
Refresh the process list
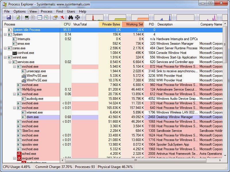click(18, 17)
